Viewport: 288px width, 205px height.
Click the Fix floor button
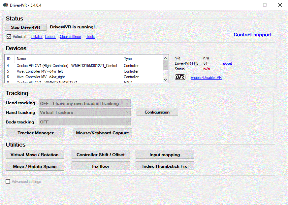point(101,166)
